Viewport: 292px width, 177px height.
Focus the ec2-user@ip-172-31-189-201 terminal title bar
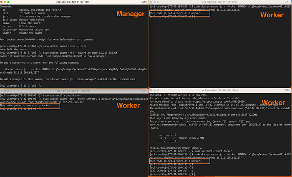(220, 2)
